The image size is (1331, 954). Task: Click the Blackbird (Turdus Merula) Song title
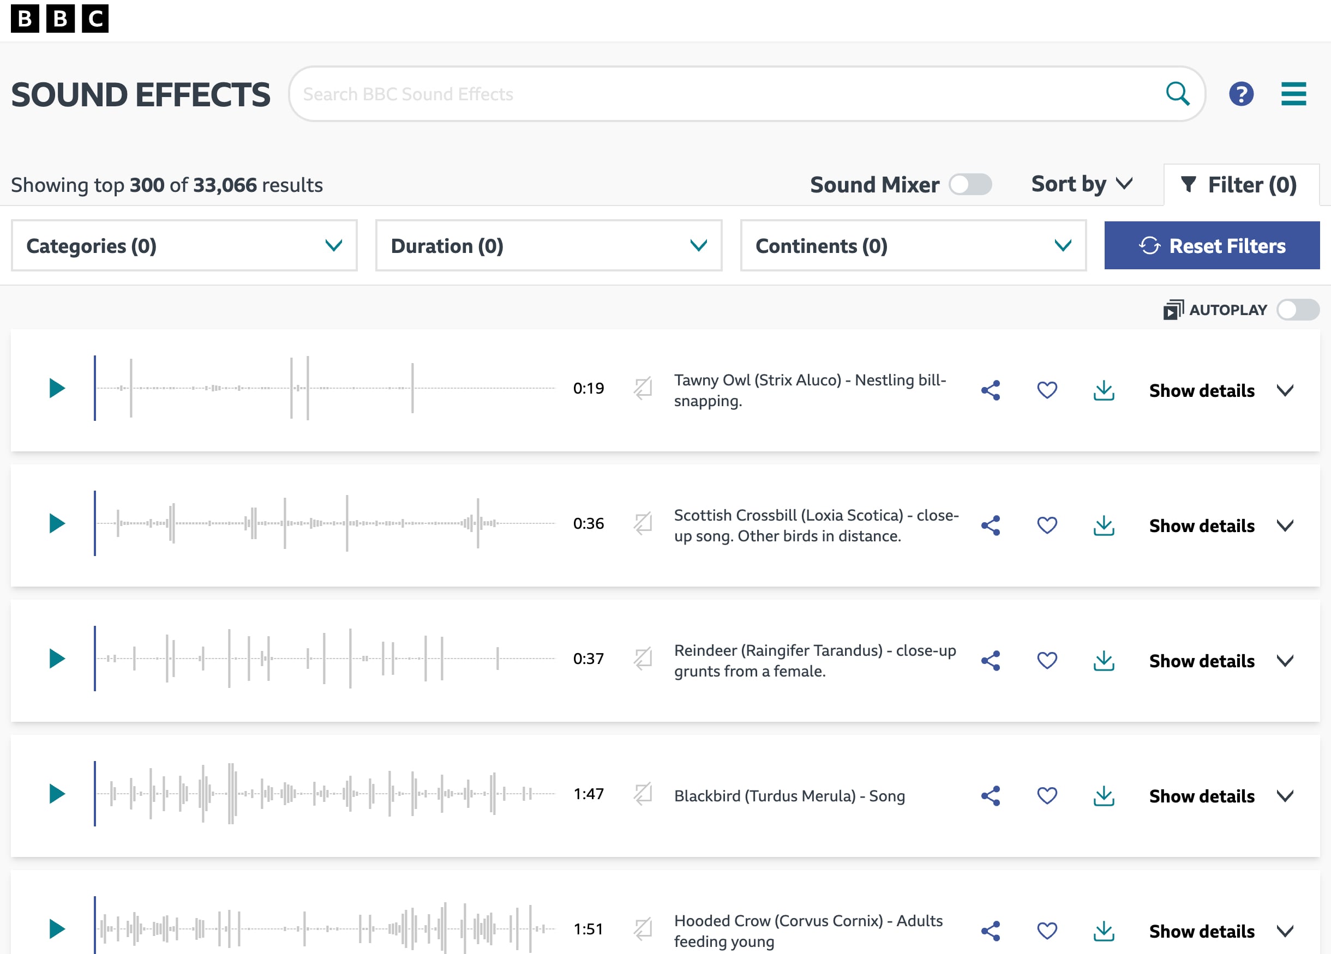tap(789, 796)
